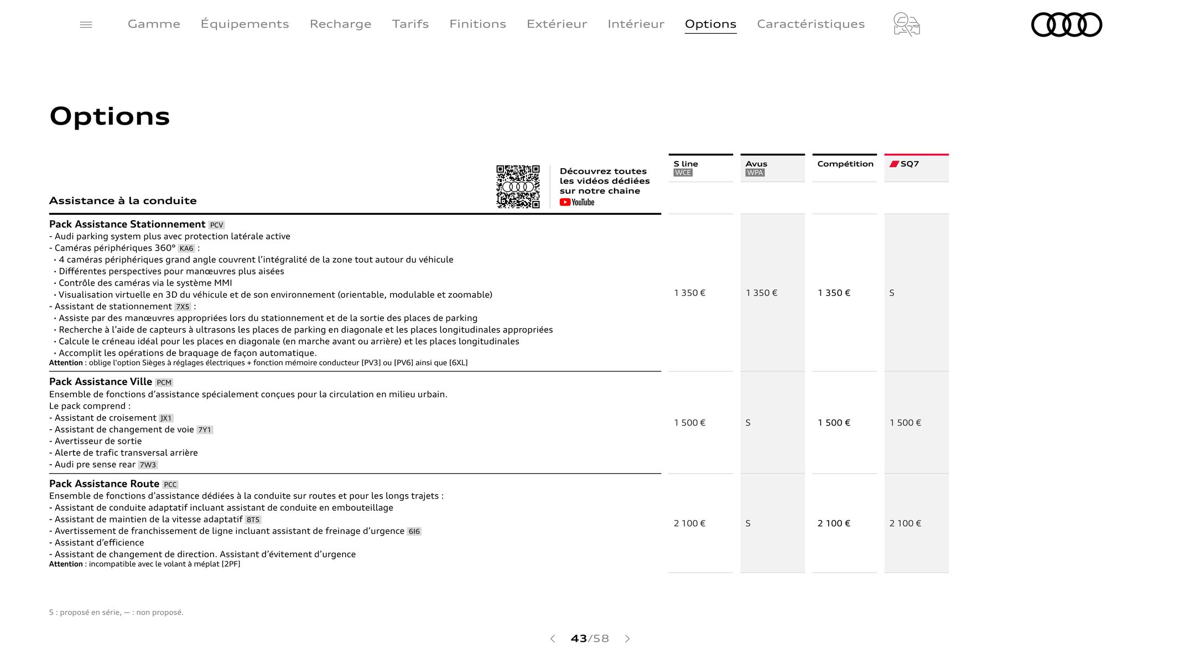Click the PCM code badge
The width and height of the screenshot is (1180, 664).
tap(164, 382)
